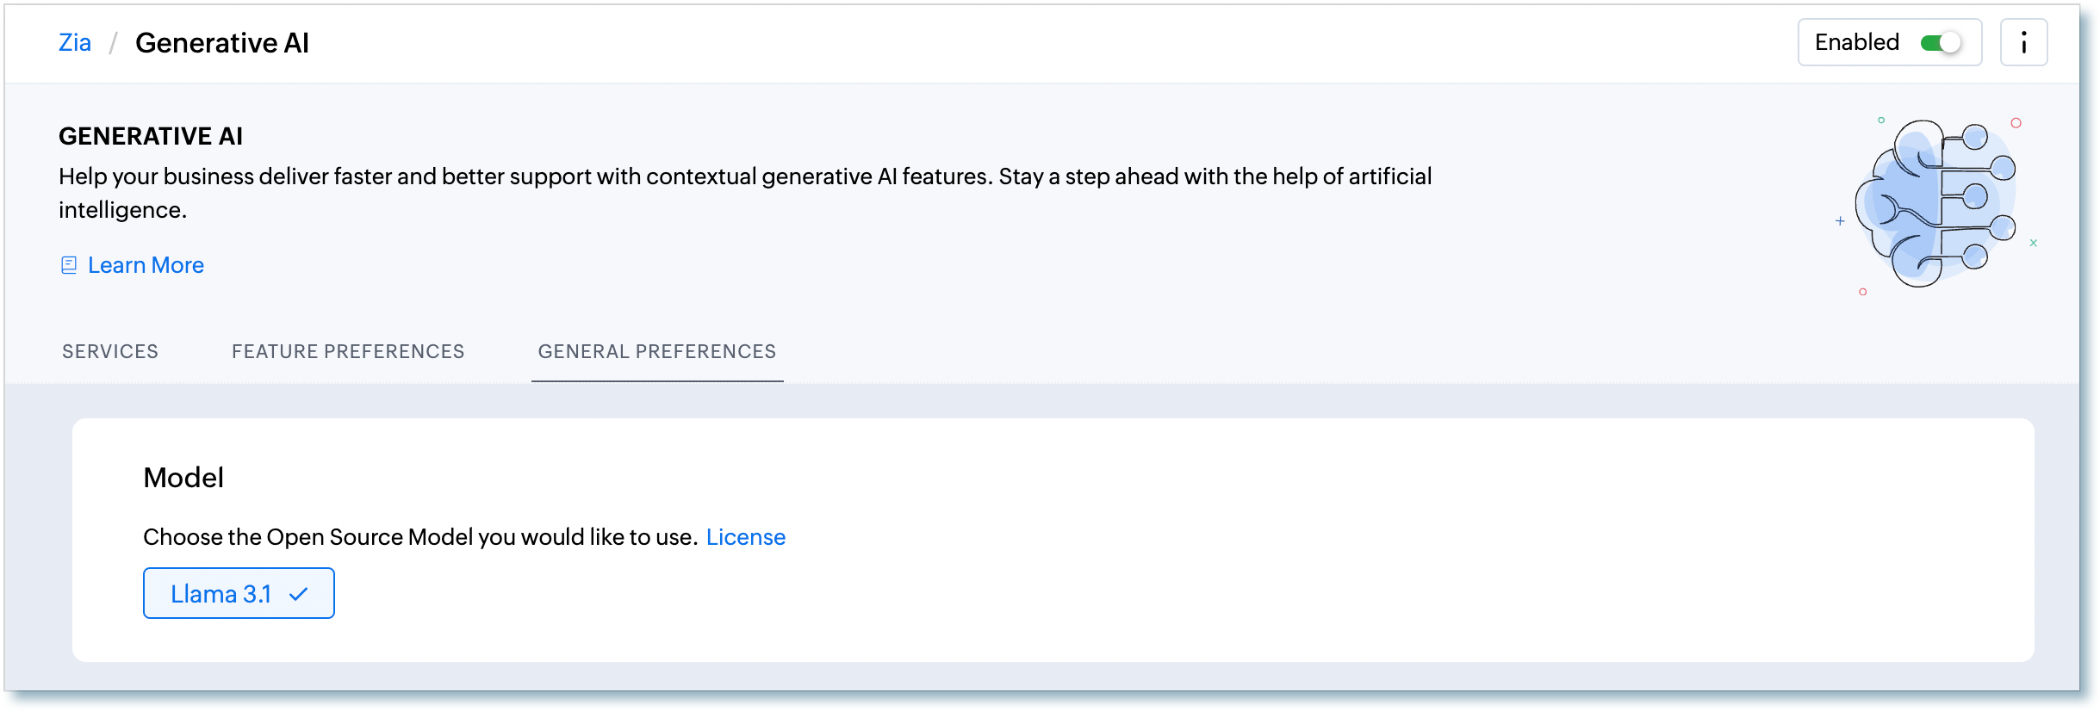Switch to the Services tab
Viewport: 2100px width, 711px height.
[x=110, y=351]
